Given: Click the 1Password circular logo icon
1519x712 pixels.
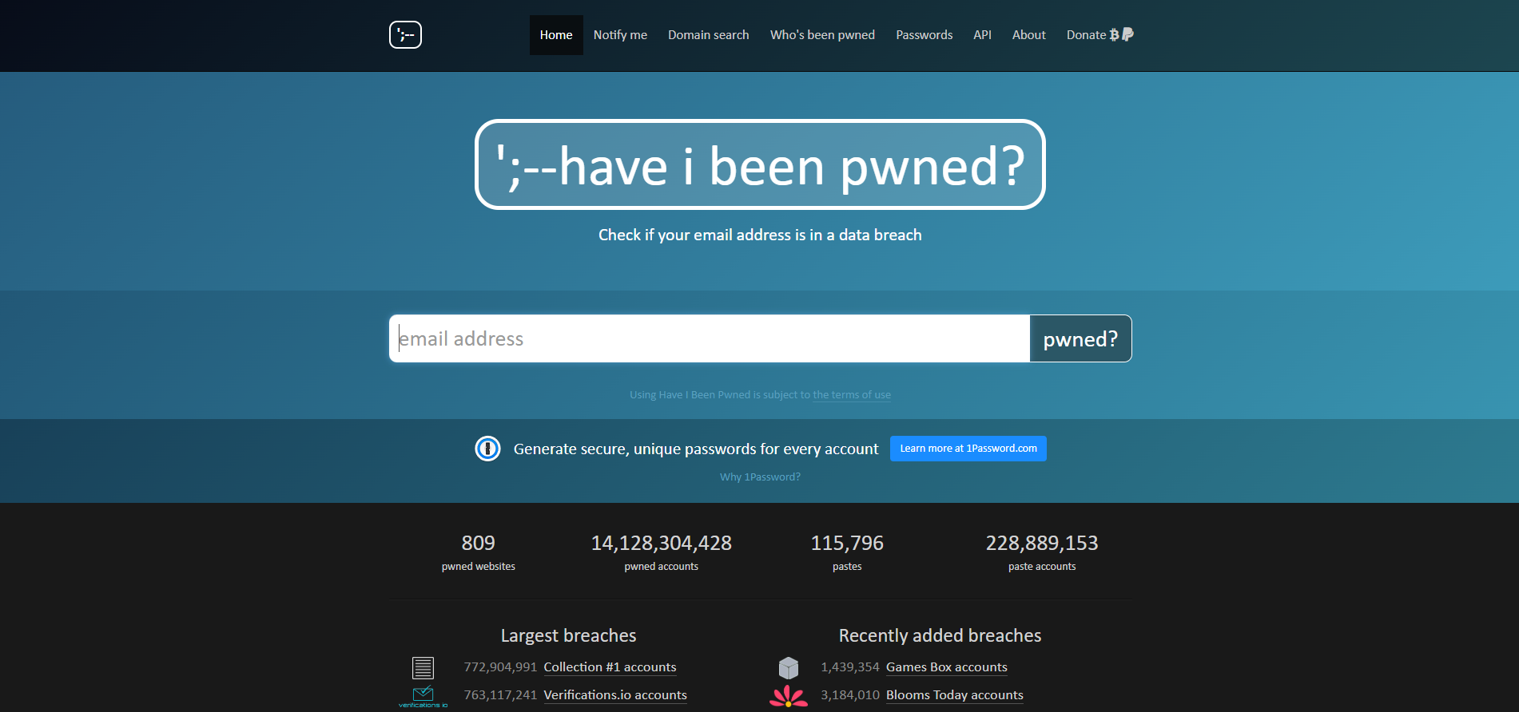Looking at the screenshot, I should pyautogui.click(x=487, y=449).
